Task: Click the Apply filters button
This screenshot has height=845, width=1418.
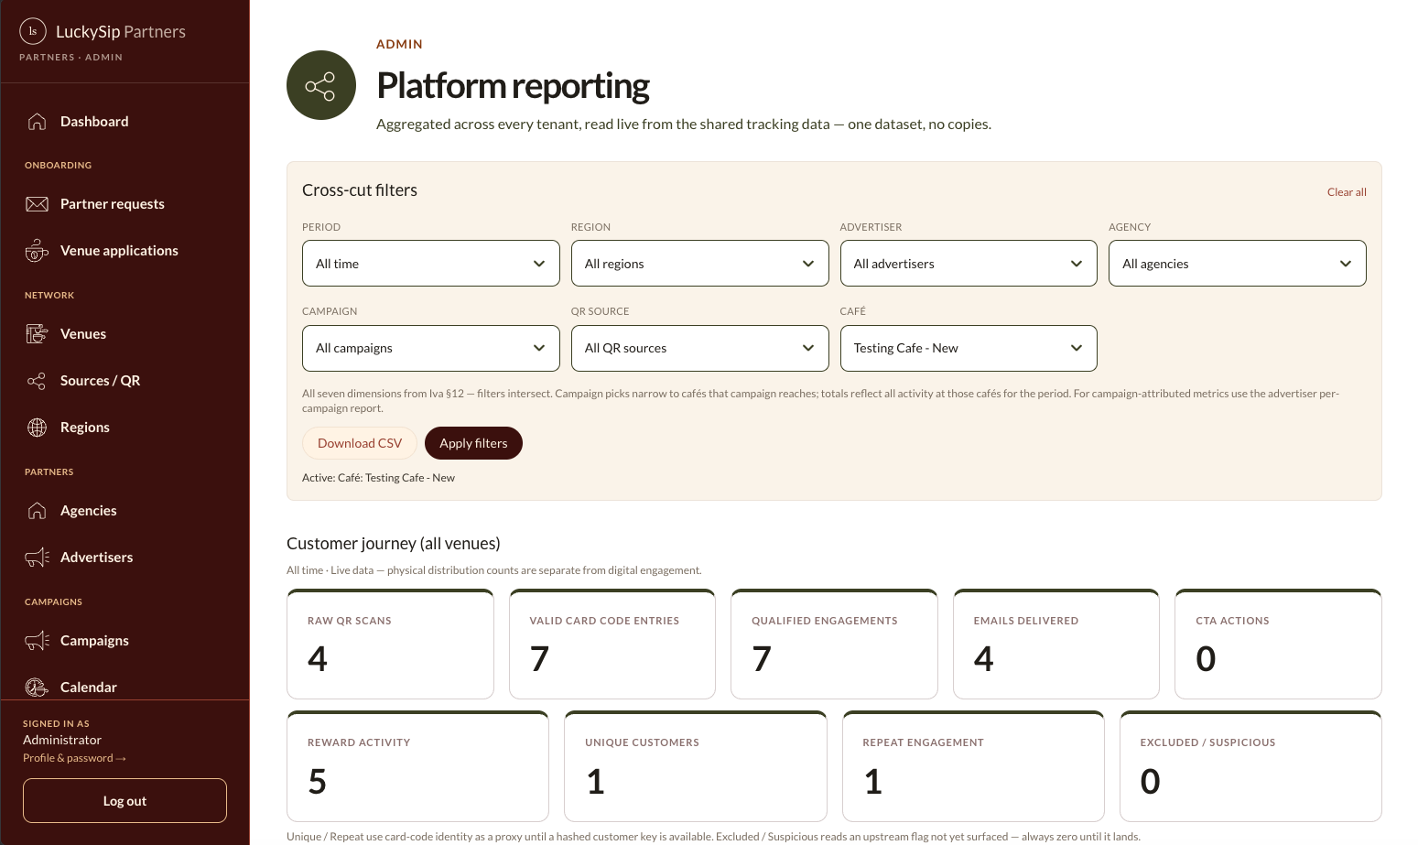Action: point(473,443)
